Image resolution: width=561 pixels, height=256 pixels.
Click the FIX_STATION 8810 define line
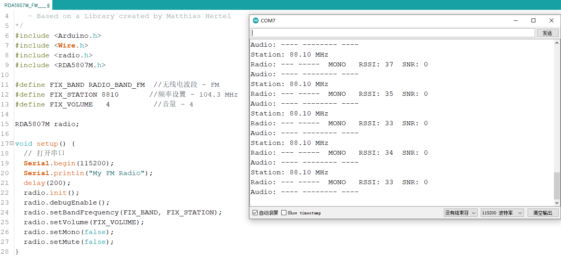click(x=71, y=94)
